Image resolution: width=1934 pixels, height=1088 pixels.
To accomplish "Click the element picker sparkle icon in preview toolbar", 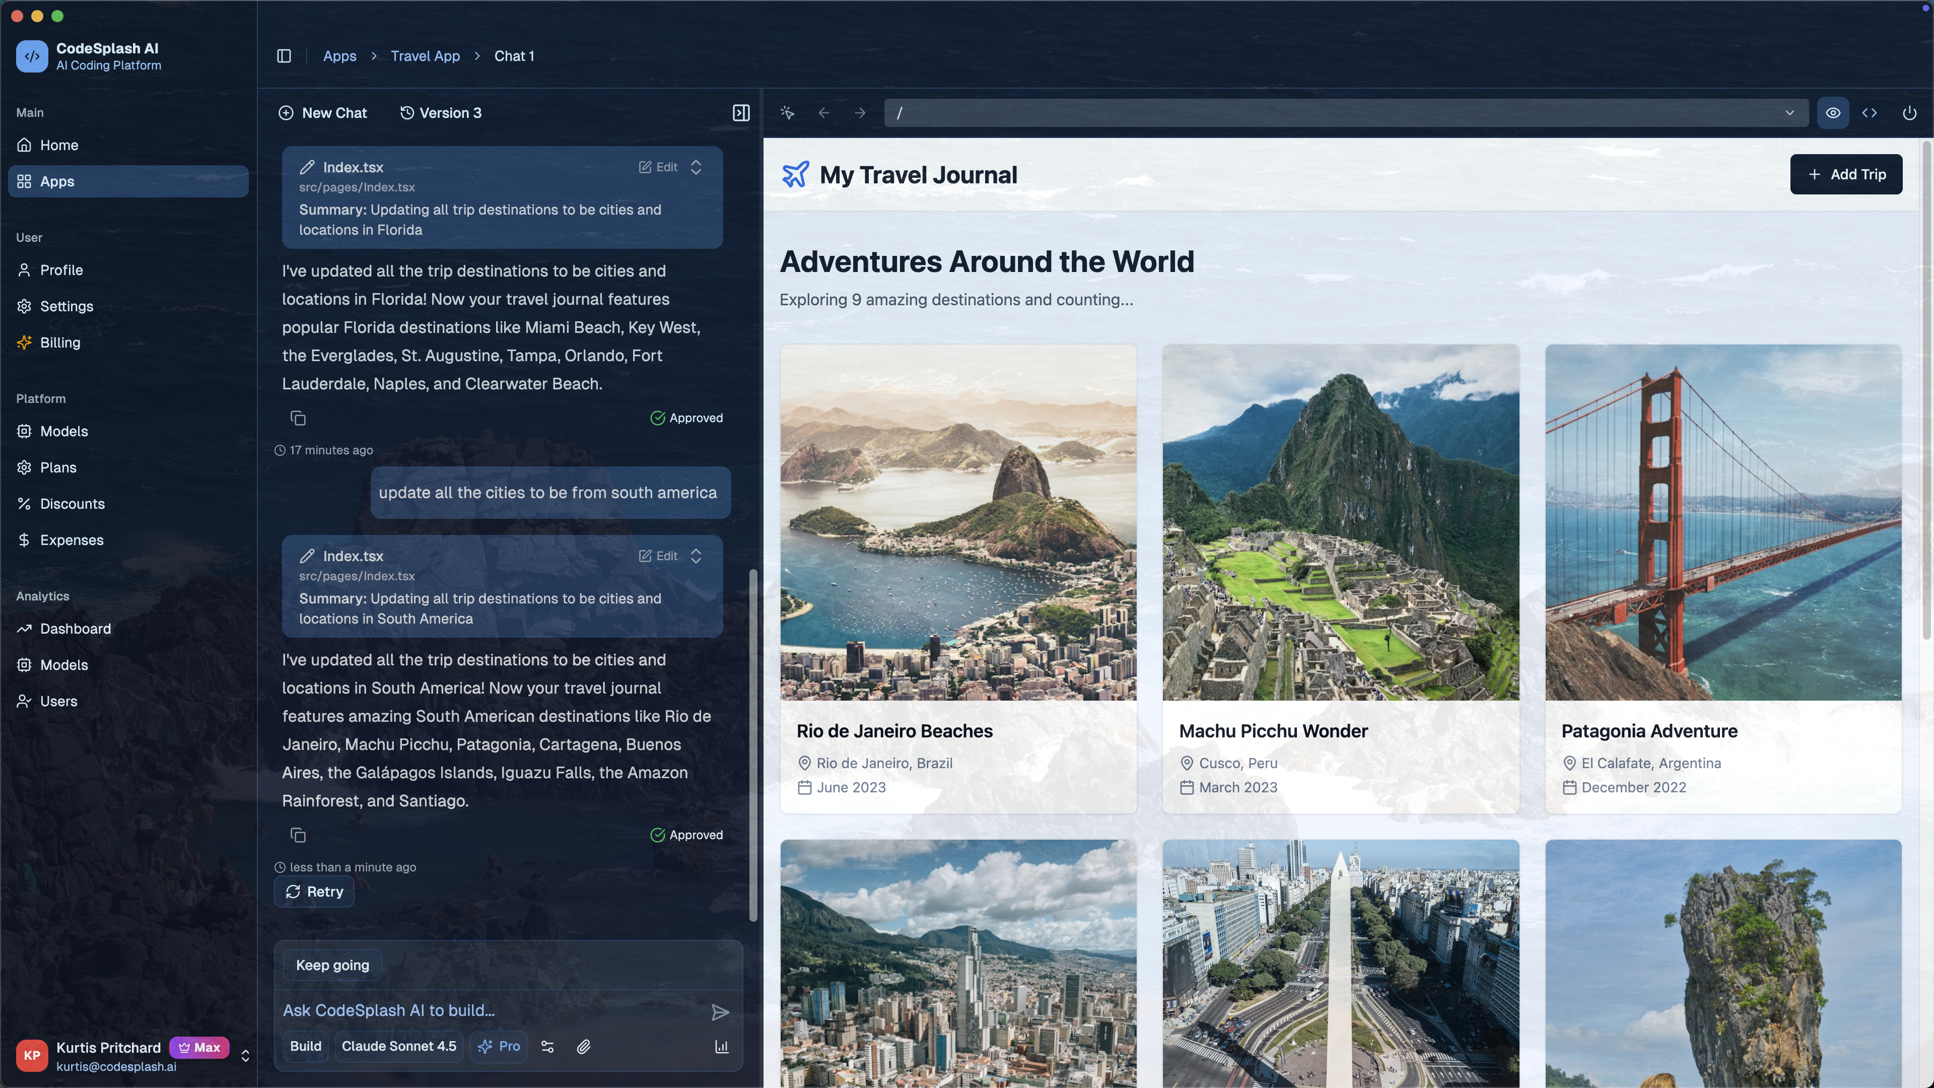I will coord(787,113).
